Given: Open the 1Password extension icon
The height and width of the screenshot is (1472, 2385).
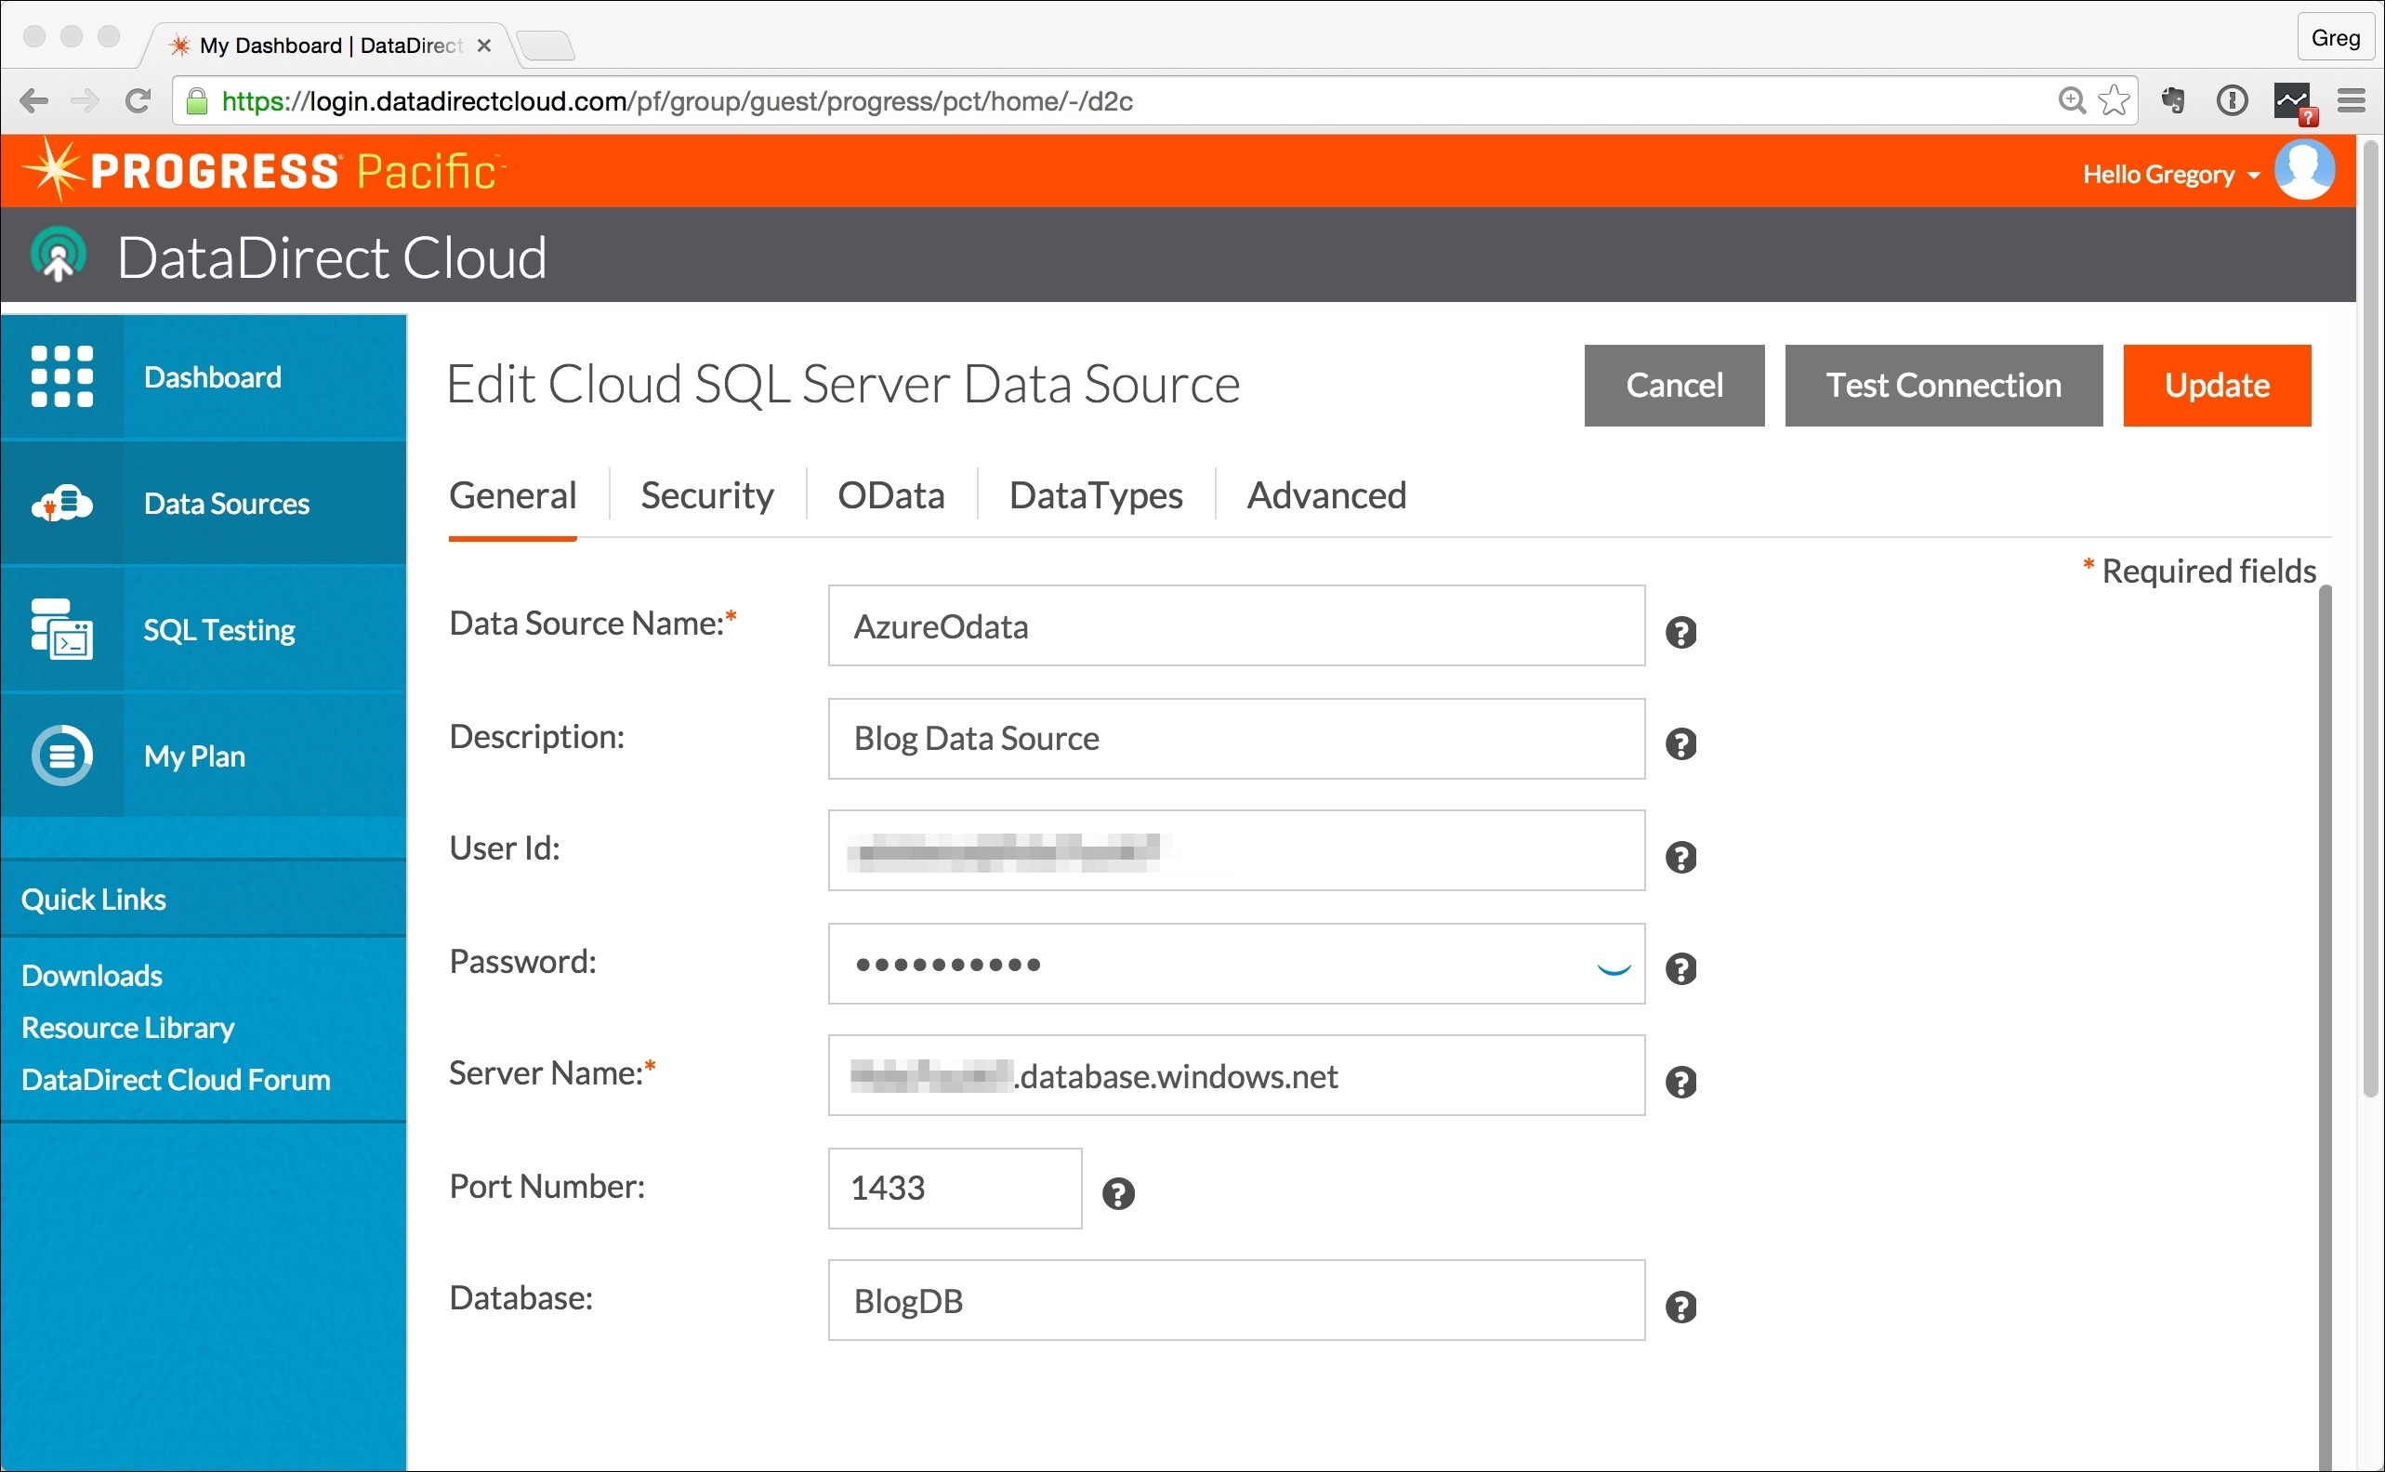Looking at the screenshot, I should point(2233,100).
